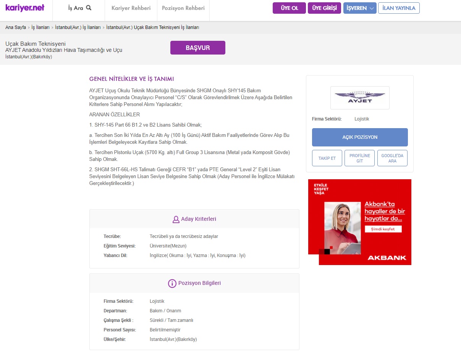Click the Üye Ol button
The width and height of the screenshot is (461, 352).
pos(289,8)
